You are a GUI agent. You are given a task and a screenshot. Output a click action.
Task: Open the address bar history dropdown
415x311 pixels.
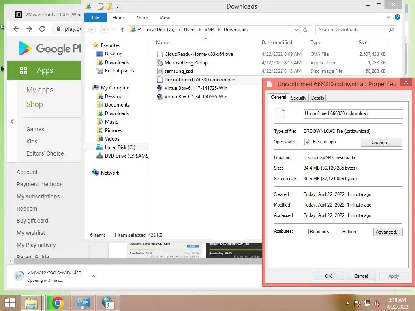tap(296, 30)
